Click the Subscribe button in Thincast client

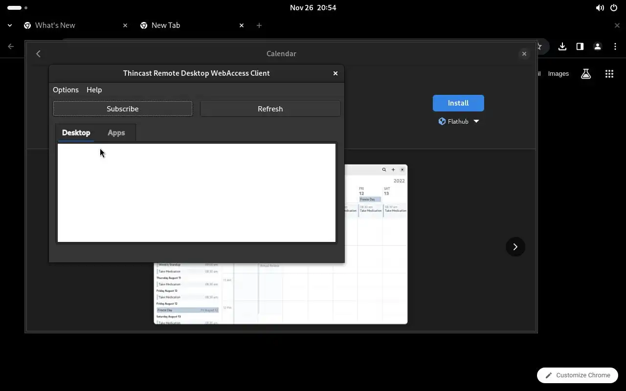[122, 109]
